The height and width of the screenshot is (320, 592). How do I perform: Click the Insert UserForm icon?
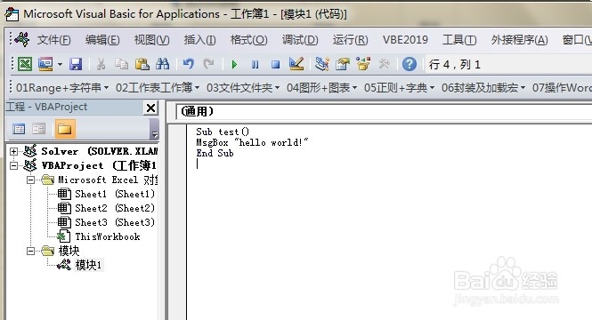pos(45,64)
